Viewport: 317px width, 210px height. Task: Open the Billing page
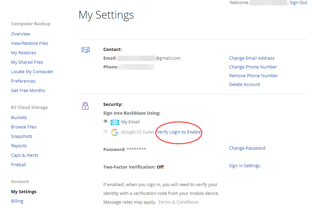point(17,201)
